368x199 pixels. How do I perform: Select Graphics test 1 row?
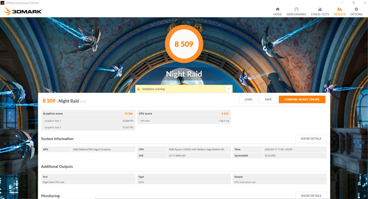click(x=88, y=121)
